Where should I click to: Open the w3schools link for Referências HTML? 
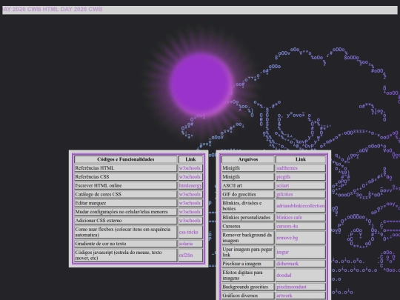tap(190, 168)
